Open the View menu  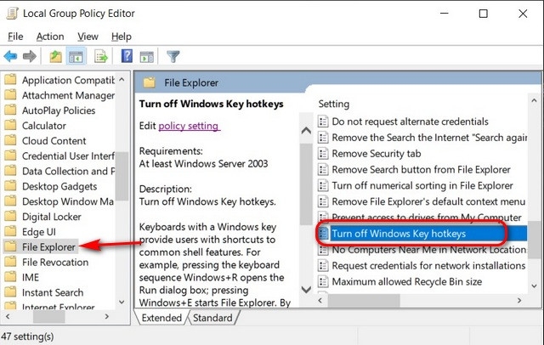[x=88, y=37]
